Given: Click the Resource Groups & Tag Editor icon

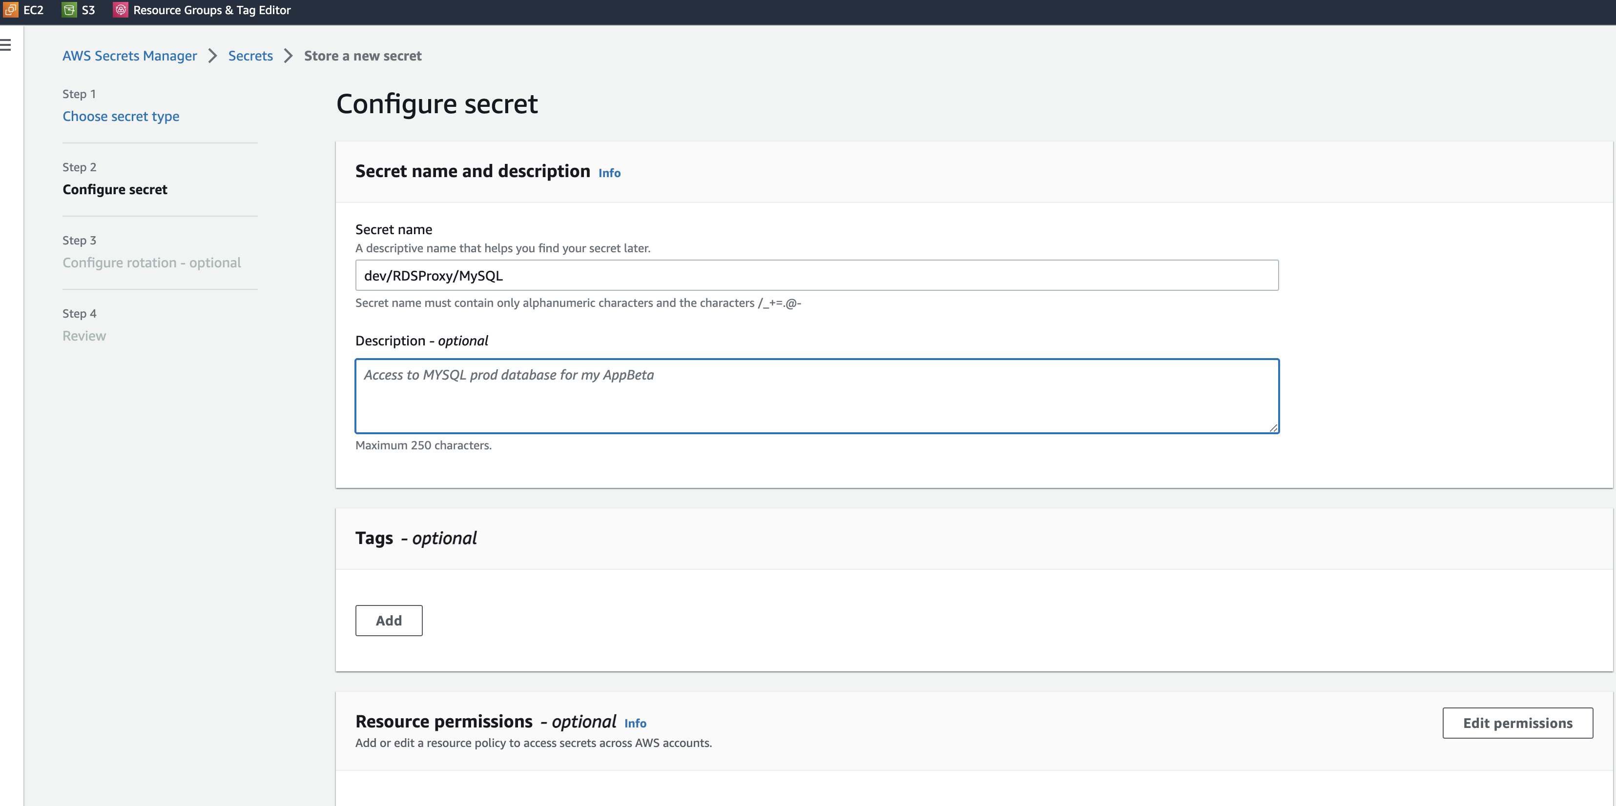Looking at the screenshot, I should point(121,10).
